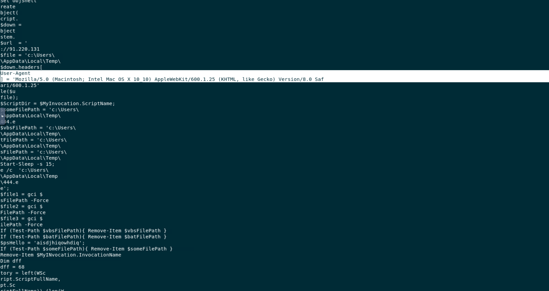
Task: Select the 'Mozilla/5.0 (Macintosh' user agent line
Action: (x=162, y=79)
